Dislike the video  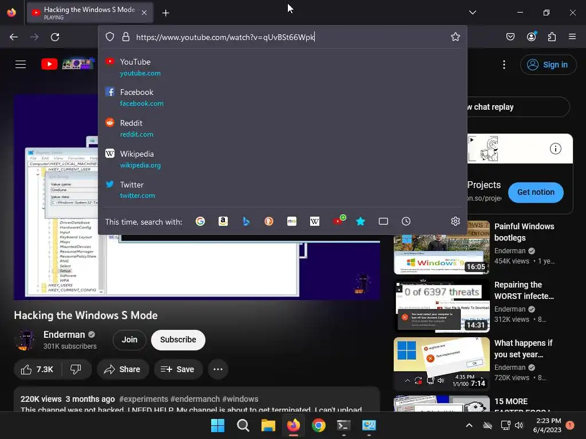(76, 370)
